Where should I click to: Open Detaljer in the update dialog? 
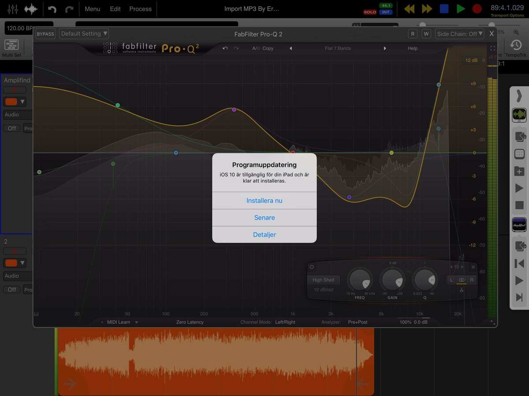point(264,235)
